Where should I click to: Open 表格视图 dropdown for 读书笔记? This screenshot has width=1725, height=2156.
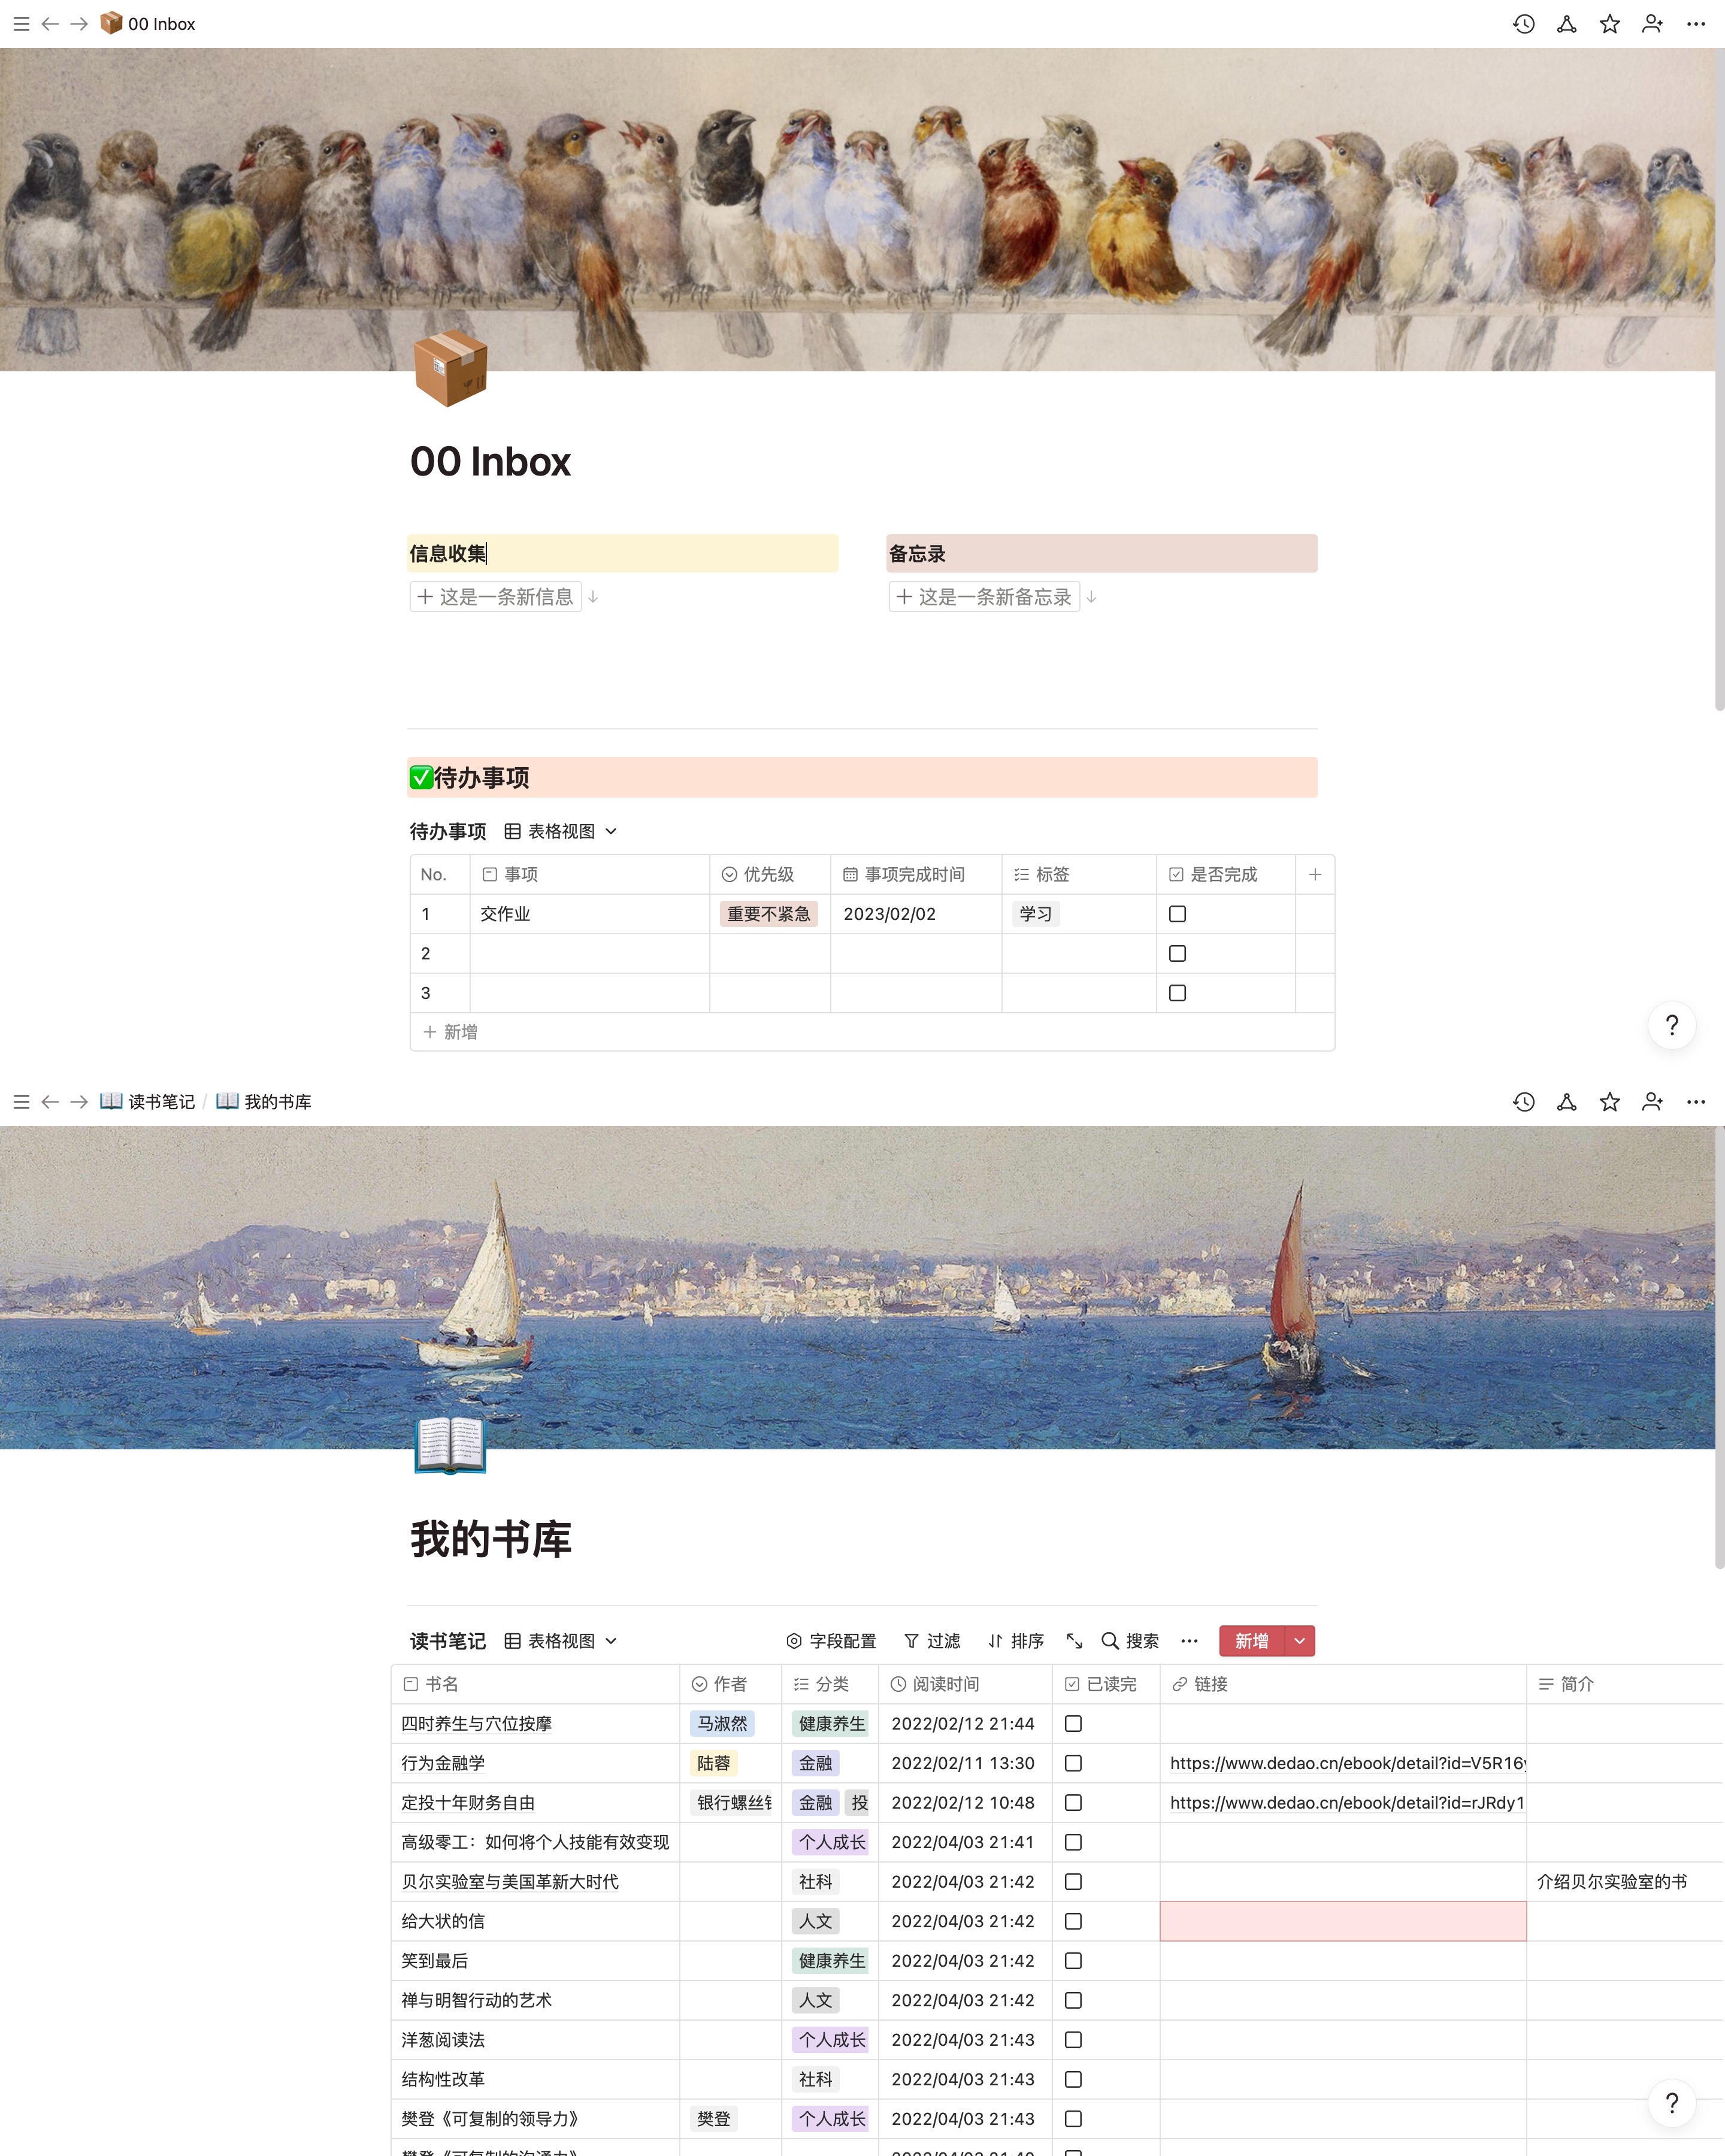[x=561, y=1641]
